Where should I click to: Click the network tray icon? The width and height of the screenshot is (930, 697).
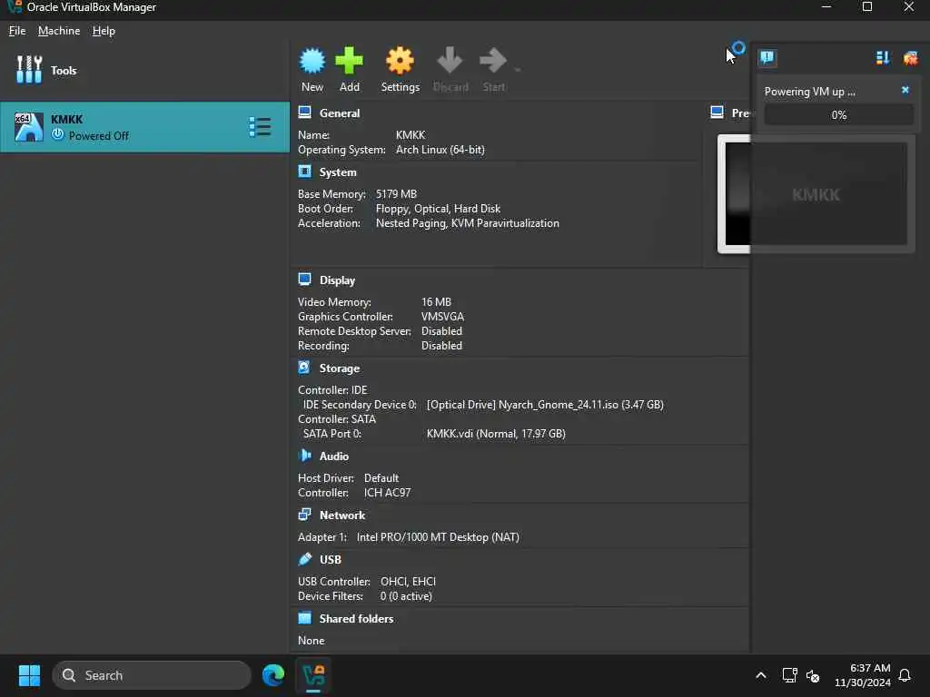[x=789, y=675]
